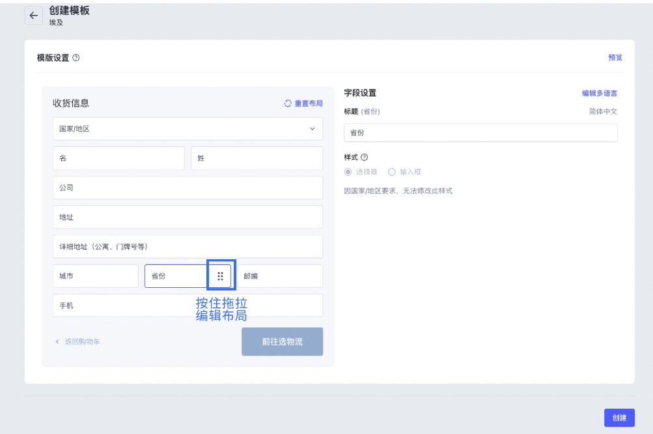Open the 预览 preview link

click(x=615, y=58)
